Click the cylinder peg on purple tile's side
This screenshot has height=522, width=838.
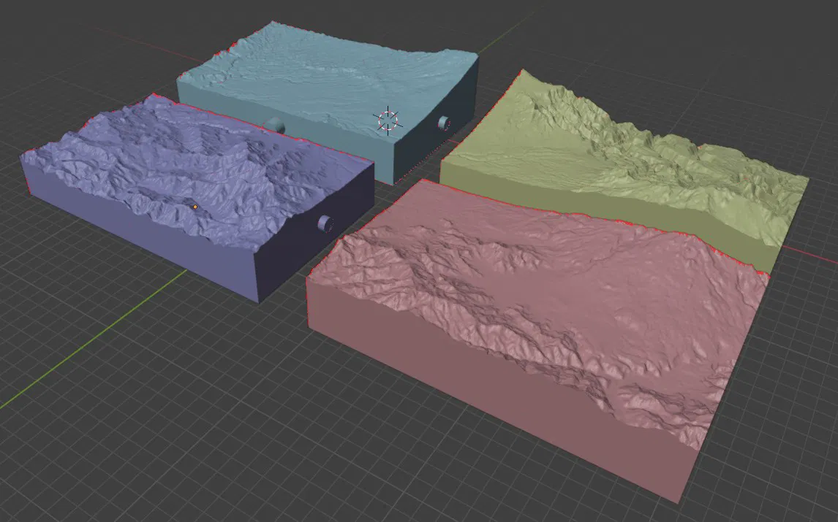tap(325, 223)
